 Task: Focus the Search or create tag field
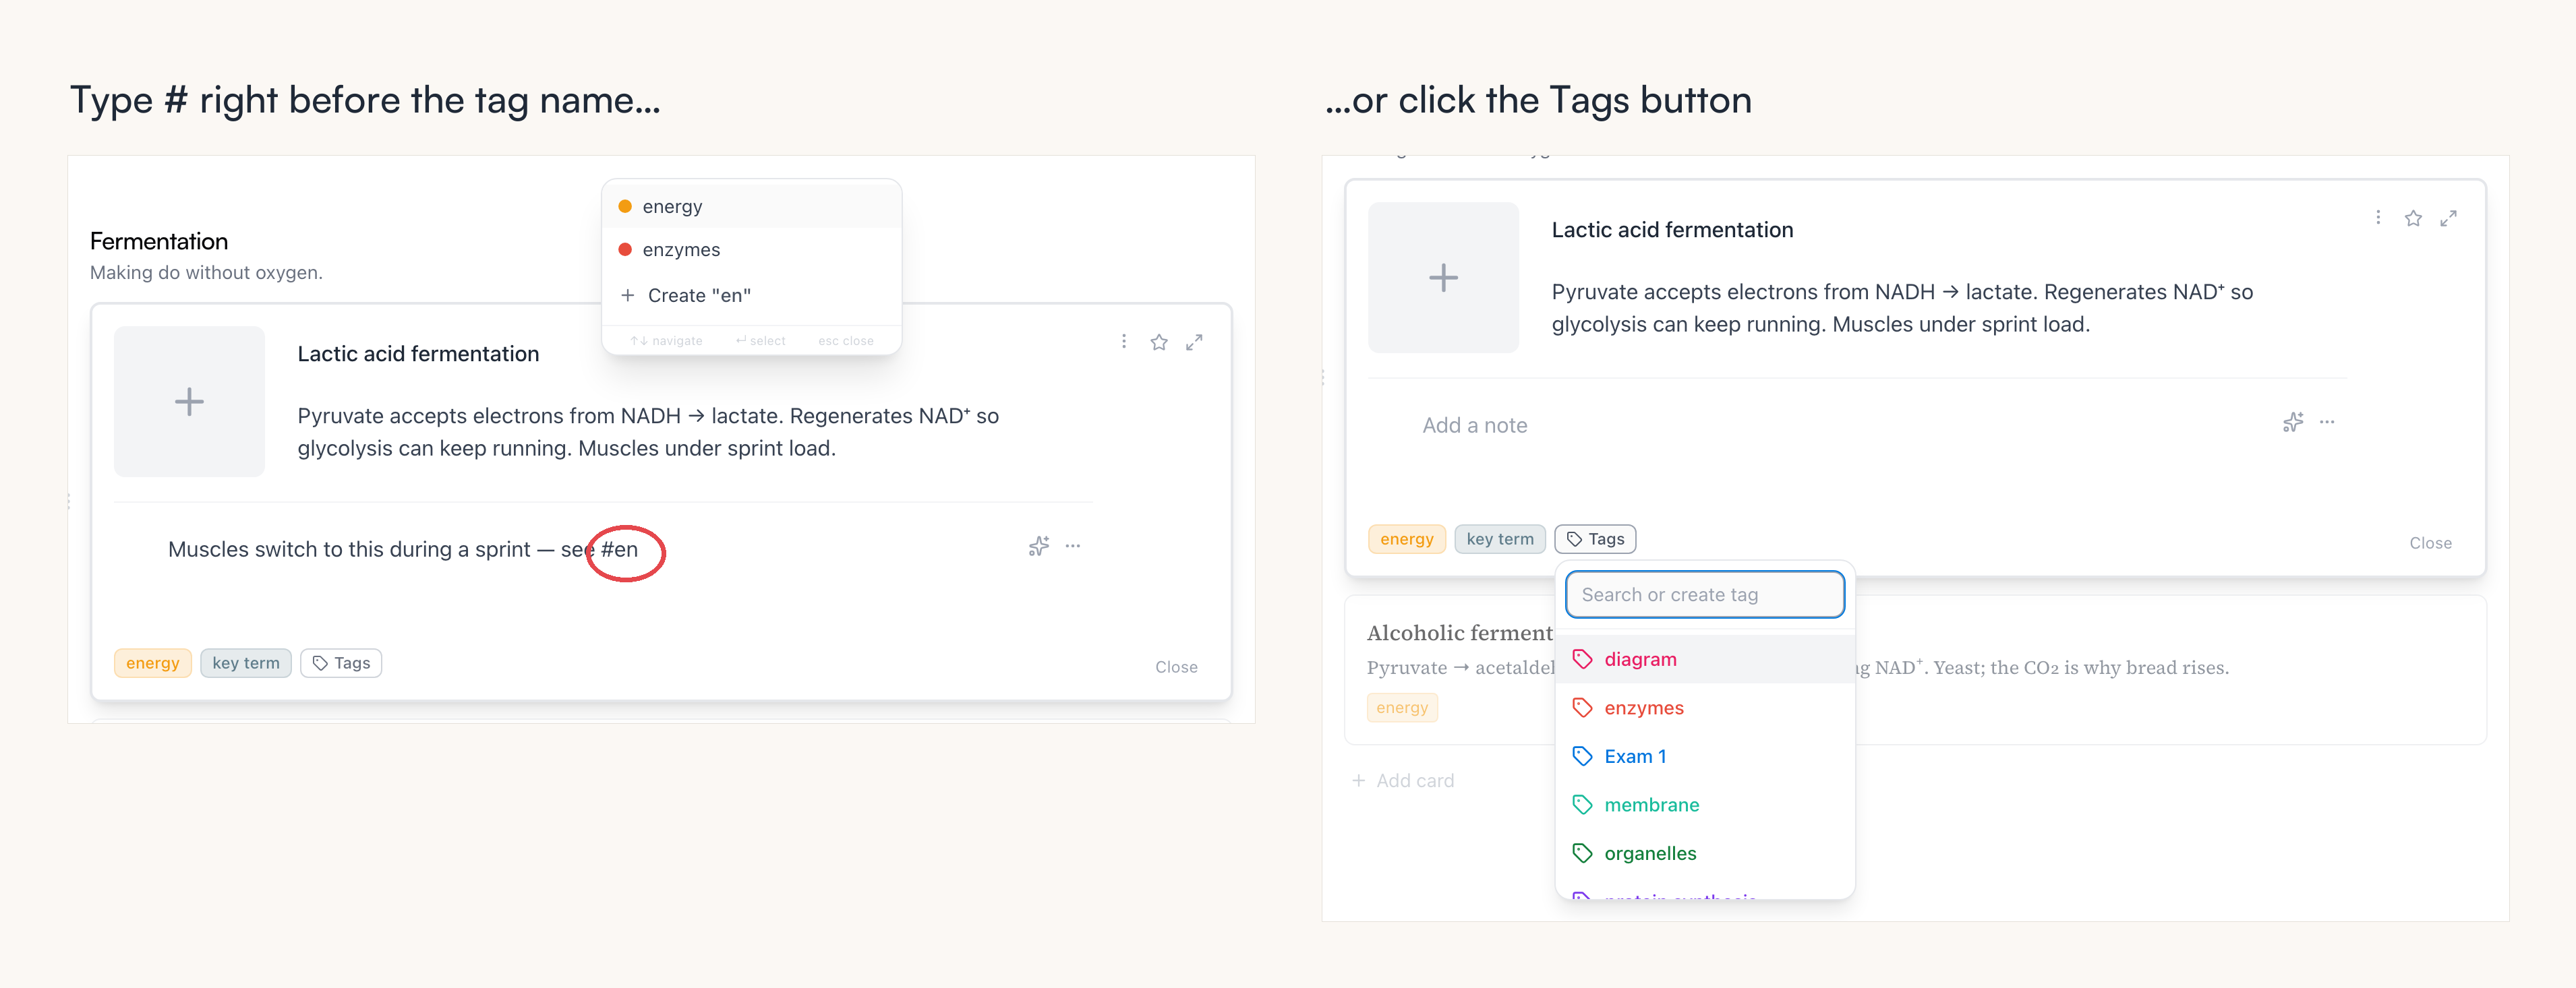(x=1705, y=594)
